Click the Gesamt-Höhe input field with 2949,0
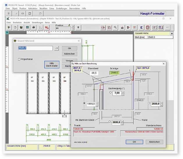This screenshot has height=159, width=183. tap(35, 48)
